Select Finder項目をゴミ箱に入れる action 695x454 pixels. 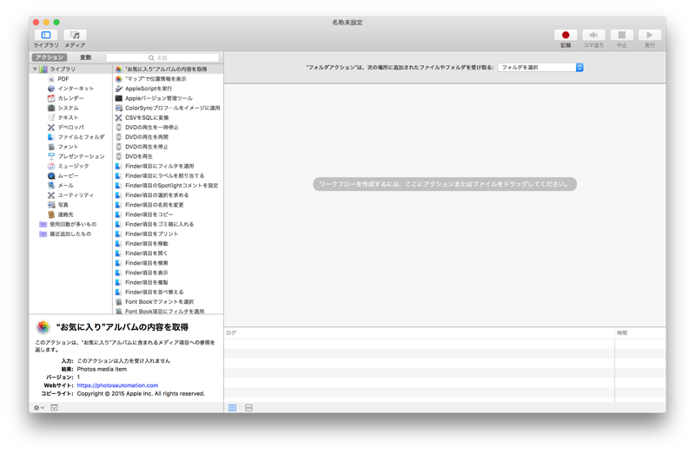tap(168, 225)
